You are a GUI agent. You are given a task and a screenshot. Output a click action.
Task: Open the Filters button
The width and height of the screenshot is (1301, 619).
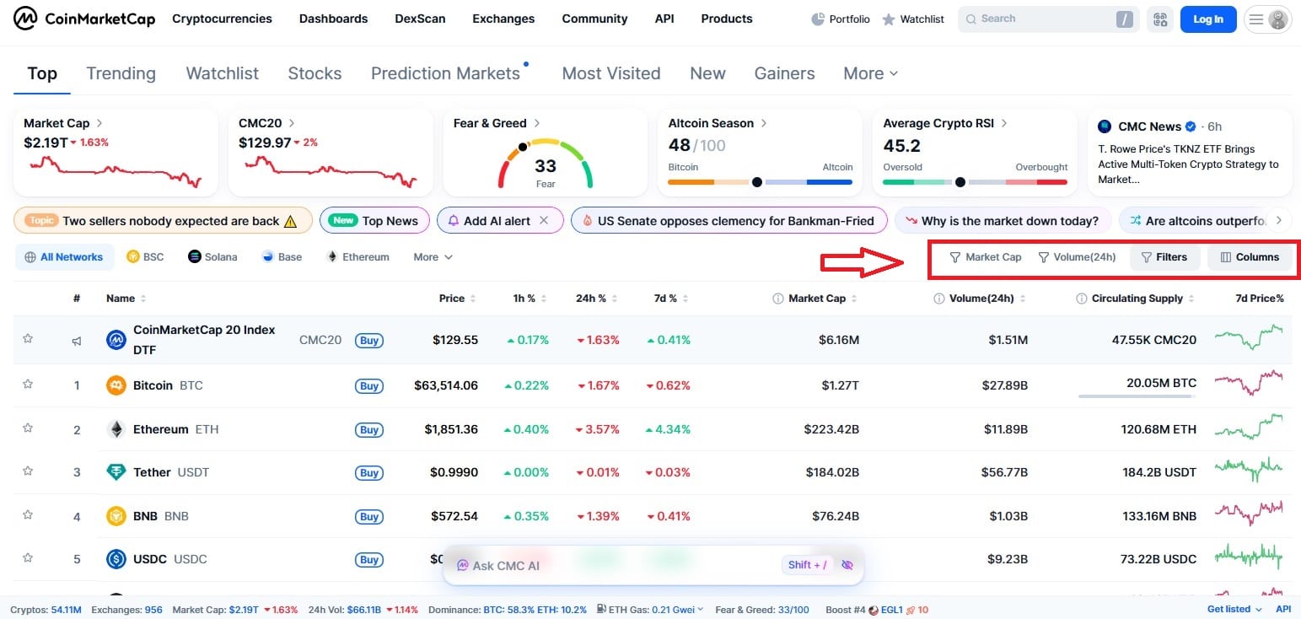tap(1164, 257)
